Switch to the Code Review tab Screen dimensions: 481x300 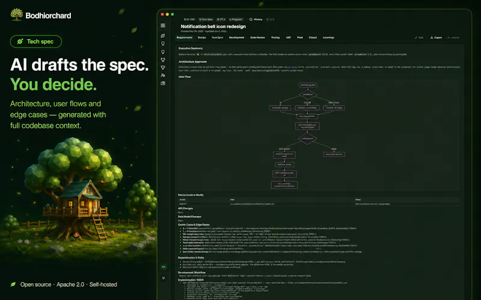257,38
